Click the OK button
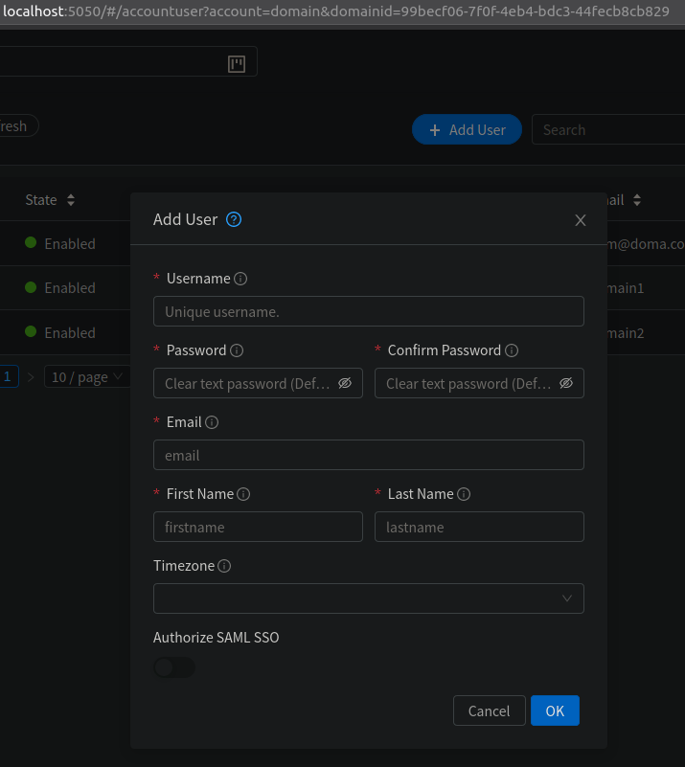The width and height of the screenshot is (685, 767). tap(555, 711)
